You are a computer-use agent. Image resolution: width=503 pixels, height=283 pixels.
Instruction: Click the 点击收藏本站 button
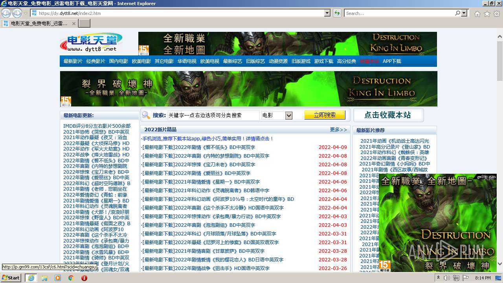click(x=388, y=115)
